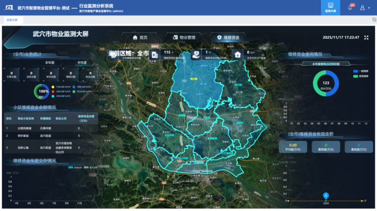Click the building icon next to 115 个
The height and width of the screenshot is (211, 377).
[154, 54]
